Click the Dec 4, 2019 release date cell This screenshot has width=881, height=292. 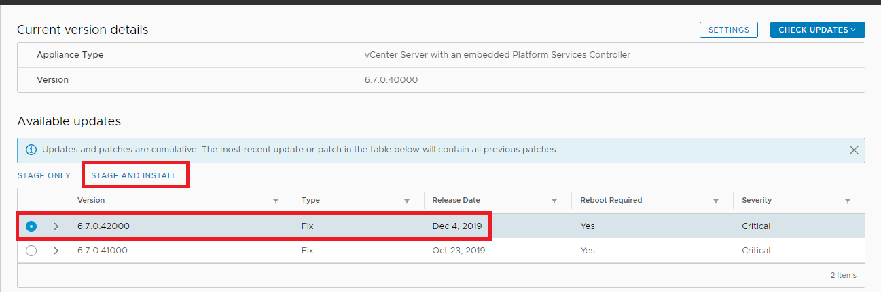[x=456, y=226]
